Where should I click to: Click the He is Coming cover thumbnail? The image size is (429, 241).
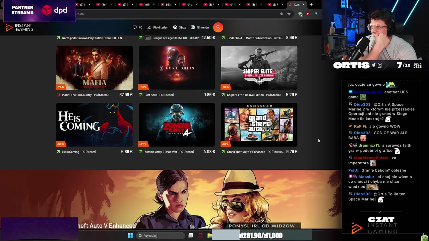(x=95, y=125)
